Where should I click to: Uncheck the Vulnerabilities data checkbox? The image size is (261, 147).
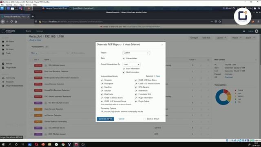point(124,58)
